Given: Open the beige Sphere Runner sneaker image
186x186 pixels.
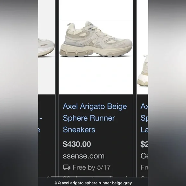Looking at the screenshot, I should tap(96, 39).
